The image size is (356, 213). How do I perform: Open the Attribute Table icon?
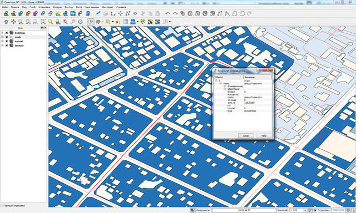[x=125, y=22]
